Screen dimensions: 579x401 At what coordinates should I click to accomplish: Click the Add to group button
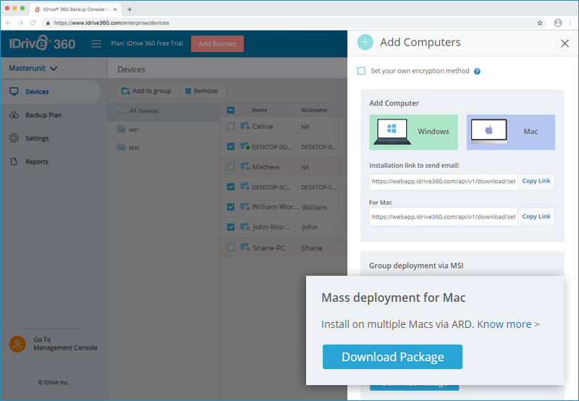148,90
